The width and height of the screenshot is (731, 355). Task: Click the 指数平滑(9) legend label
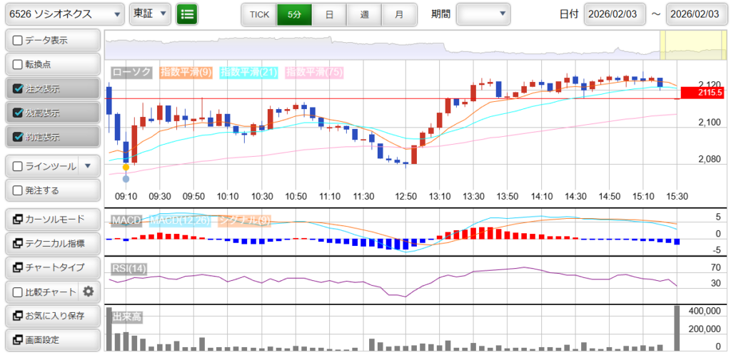[186, 72]
